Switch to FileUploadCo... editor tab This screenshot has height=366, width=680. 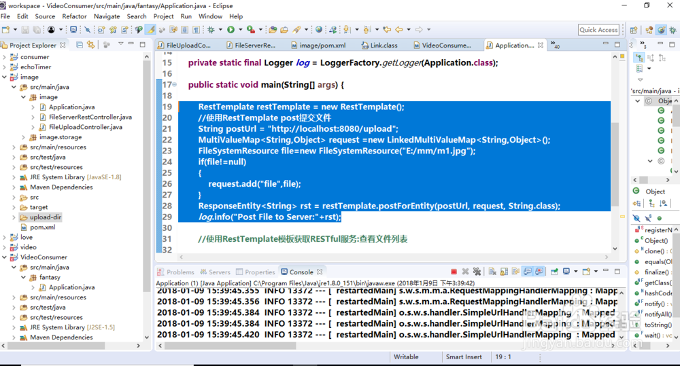click(184, 45)
